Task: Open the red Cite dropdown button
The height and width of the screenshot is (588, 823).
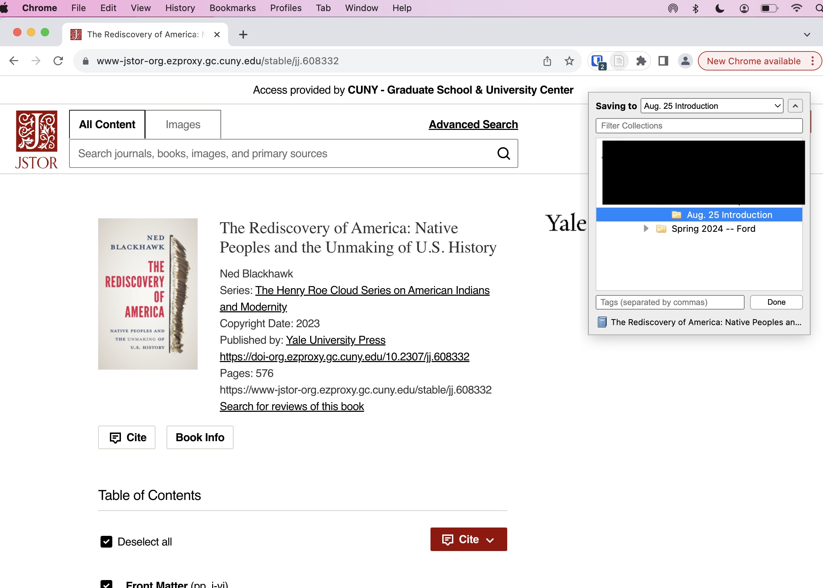Action: coord(468,539)
